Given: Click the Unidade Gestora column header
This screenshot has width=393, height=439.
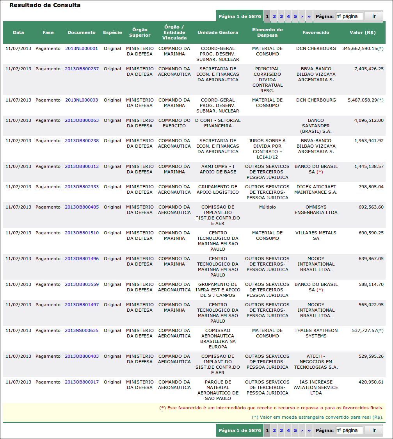Looking at the screenshot, I should 218,32.
